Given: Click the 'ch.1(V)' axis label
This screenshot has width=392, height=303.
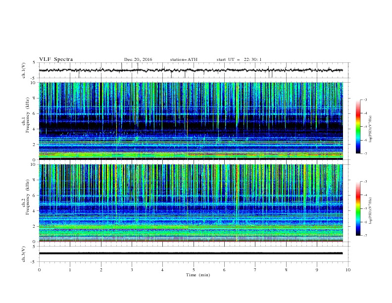Looking at the screenshot, I should [24, 70].
